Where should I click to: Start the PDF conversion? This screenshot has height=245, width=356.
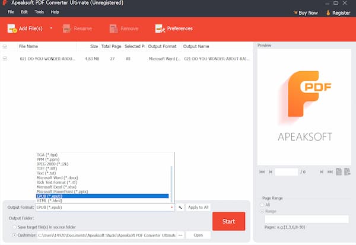(228, 221)
